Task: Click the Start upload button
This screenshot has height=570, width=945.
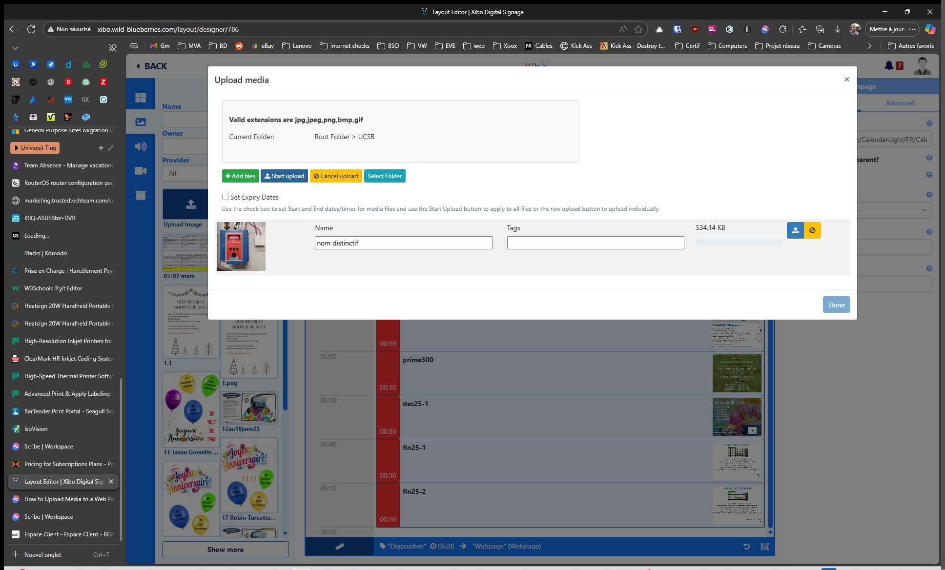Action: coord(284,176)
